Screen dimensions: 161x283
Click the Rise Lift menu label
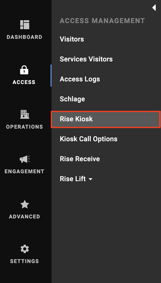73,179
